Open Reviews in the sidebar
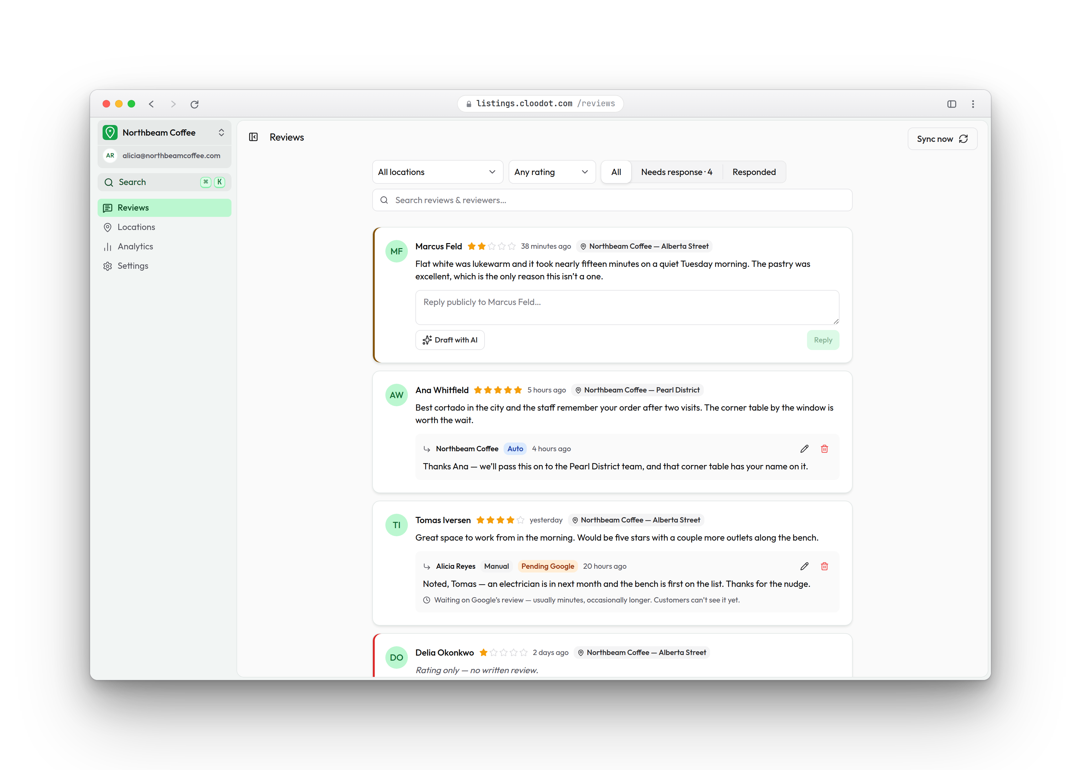Viewport: 1081px width, 770px height. 164,208
